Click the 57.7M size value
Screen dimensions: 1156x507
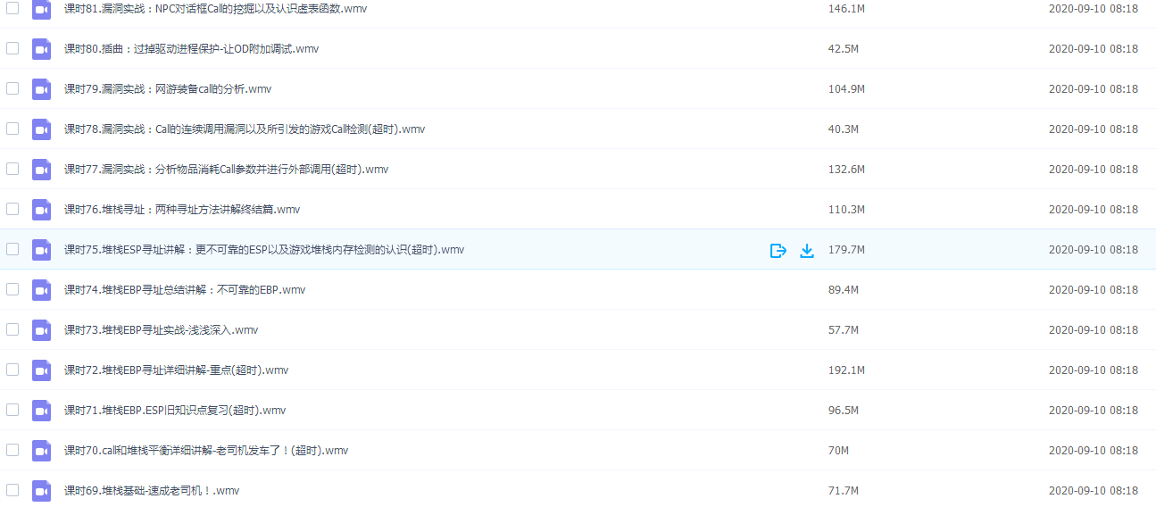click(844, 330)
